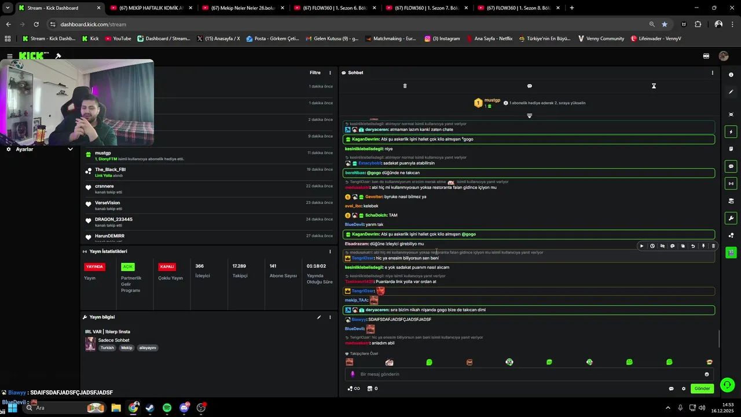Open moderator hammer icon beside Kick logo

tap(58, 56)
